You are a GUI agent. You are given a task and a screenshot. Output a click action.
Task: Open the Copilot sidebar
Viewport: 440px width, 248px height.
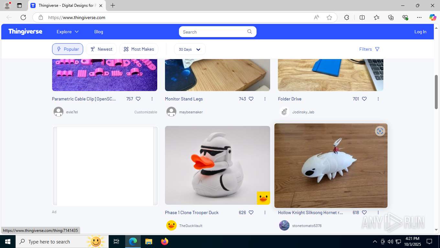click(x=433, y=17)
